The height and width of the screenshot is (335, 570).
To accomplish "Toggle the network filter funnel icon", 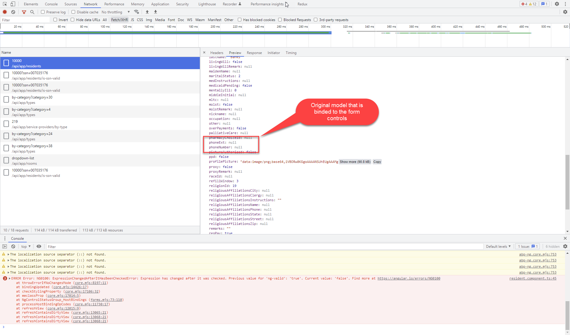I will (x=24, y=12).
